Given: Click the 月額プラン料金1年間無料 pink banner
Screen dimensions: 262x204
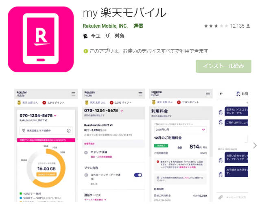Looking at the screenshot, I should 46,140.
